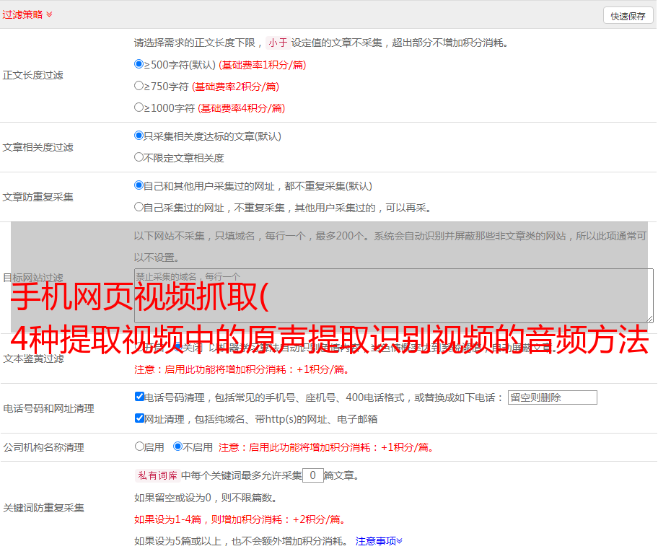Select the ≥500字符 default length option
The width and height of the screenshot is (658, 554).
139,63
